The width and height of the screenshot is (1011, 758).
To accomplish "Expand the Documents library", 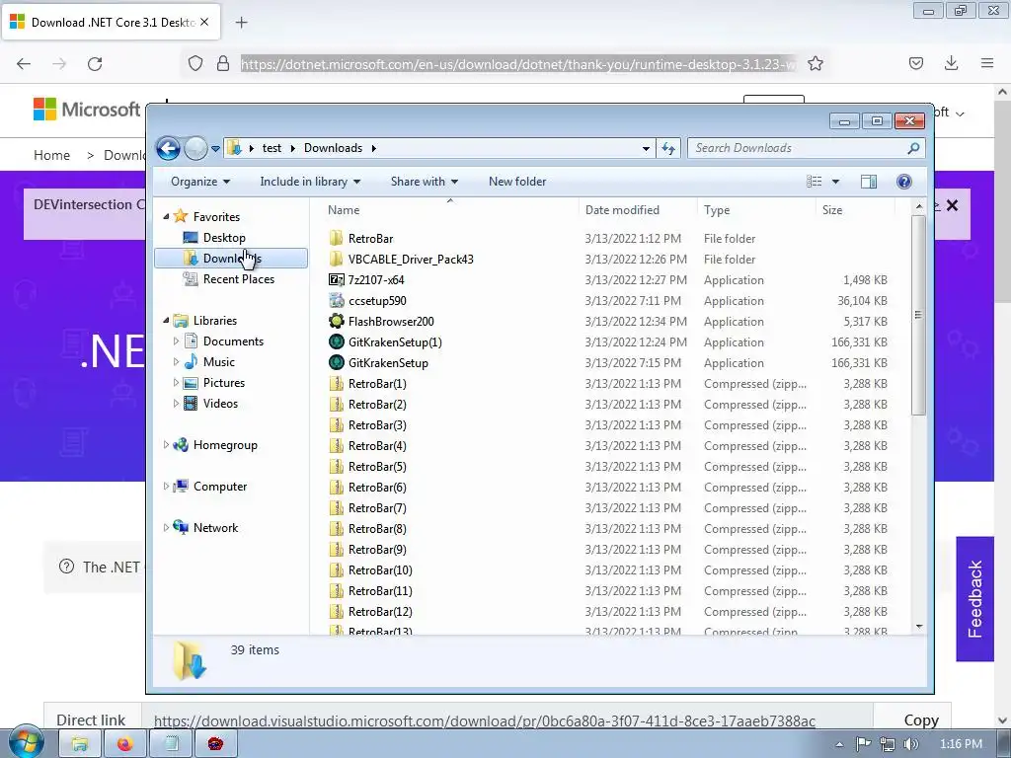I will (x=176, y=341).
